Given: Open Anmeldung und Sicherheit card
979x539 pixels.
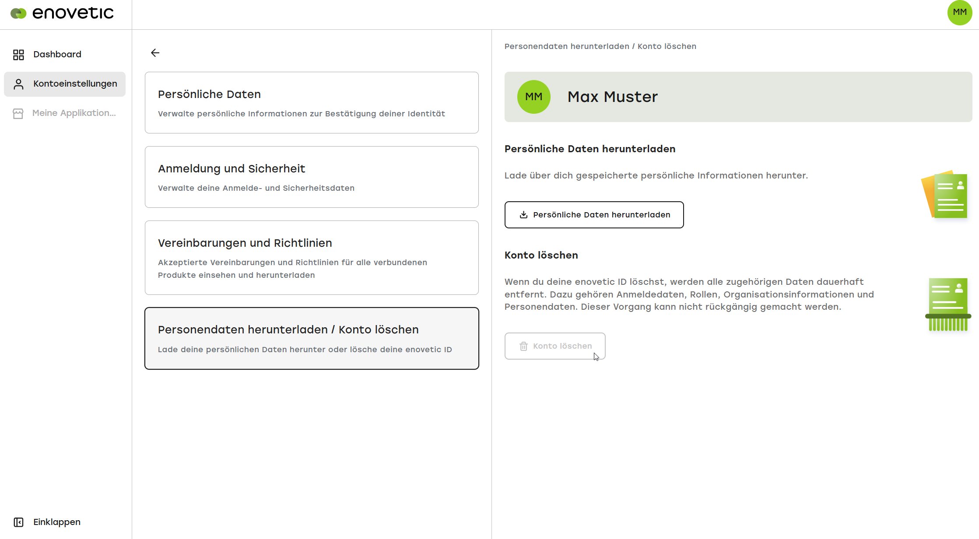Looking at the screenshot, I should point(312,177).
